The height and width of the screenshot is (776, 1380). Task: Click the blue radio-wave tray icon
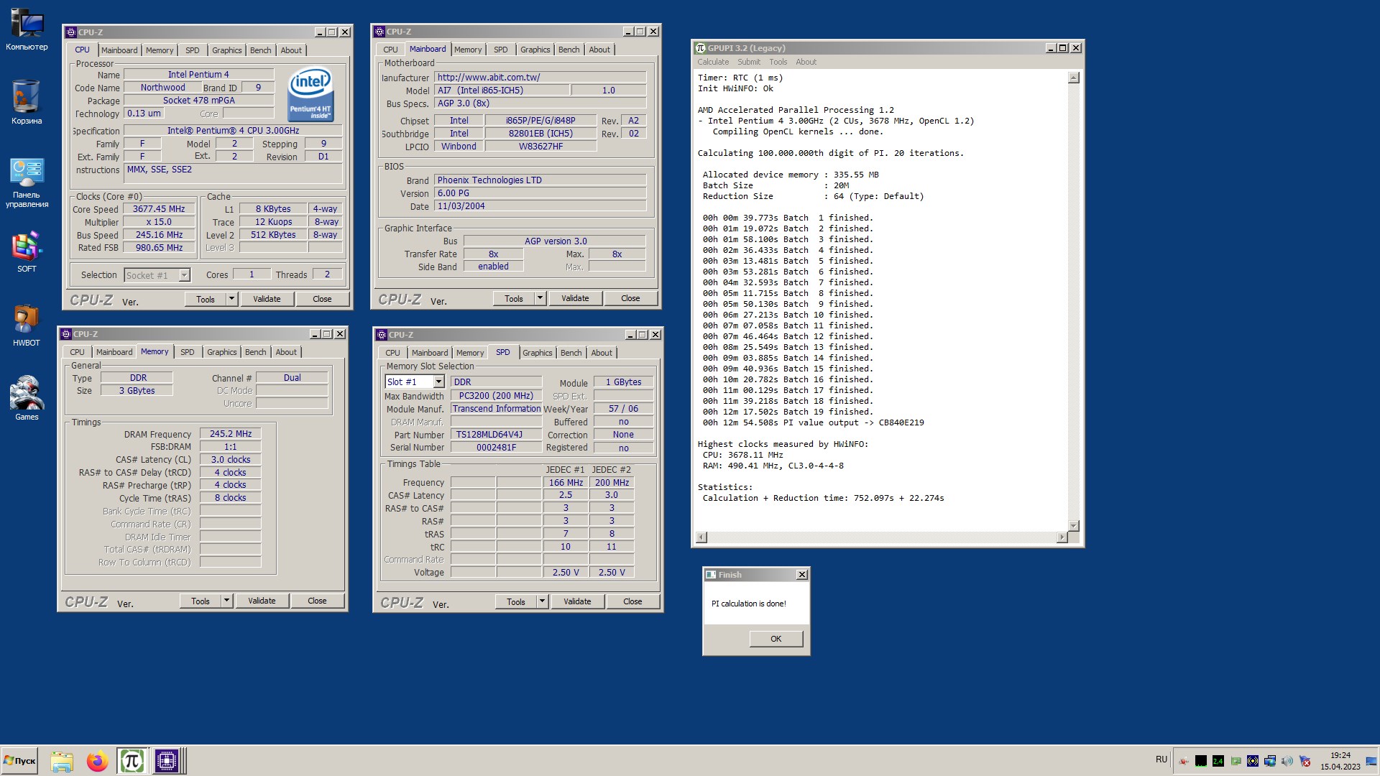[1253, 761]
